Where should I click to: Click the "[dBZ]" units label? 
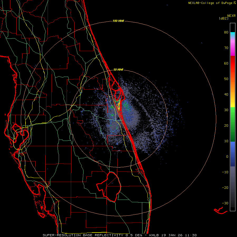pos(224,18)
